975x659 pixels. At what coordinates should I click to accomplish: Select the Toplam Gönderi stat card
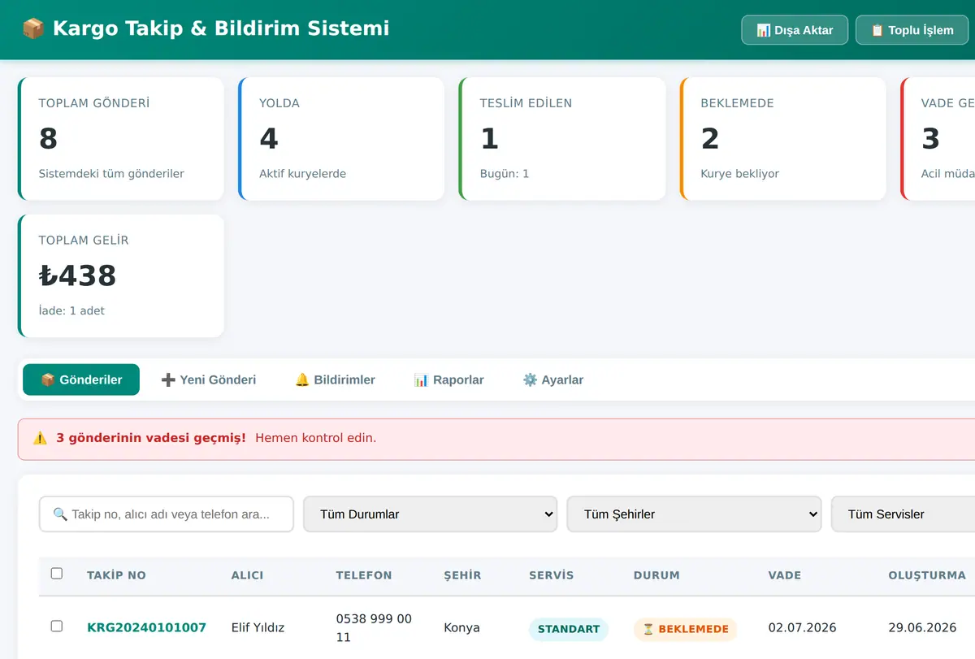pos(121,139)
